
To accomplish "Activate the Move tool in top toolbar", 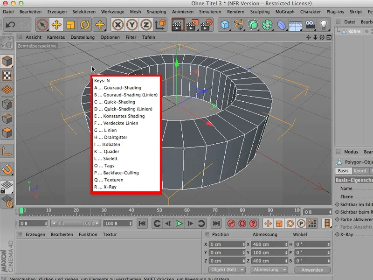I will (x=56, y=25).
